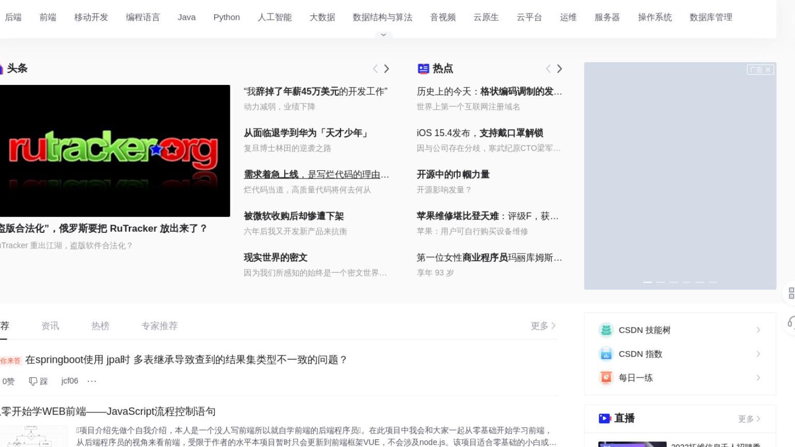Image resolution: width=795 pixels, height=447 pixels.
Task: Open the 服务器 category
Action: (607, 17)
